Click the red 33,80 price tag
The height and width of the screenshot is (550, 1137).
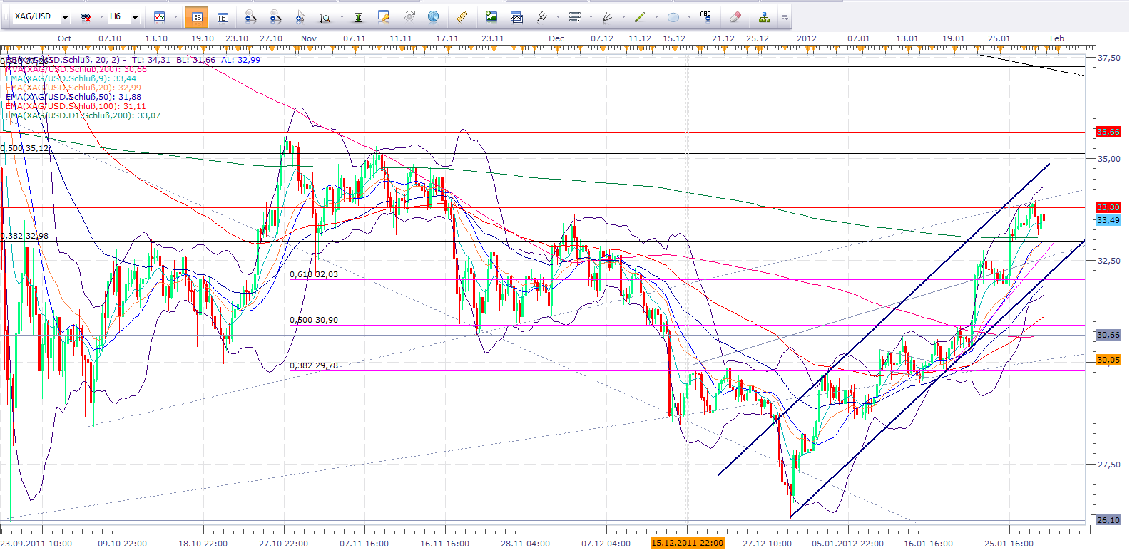pos(1108,207)
